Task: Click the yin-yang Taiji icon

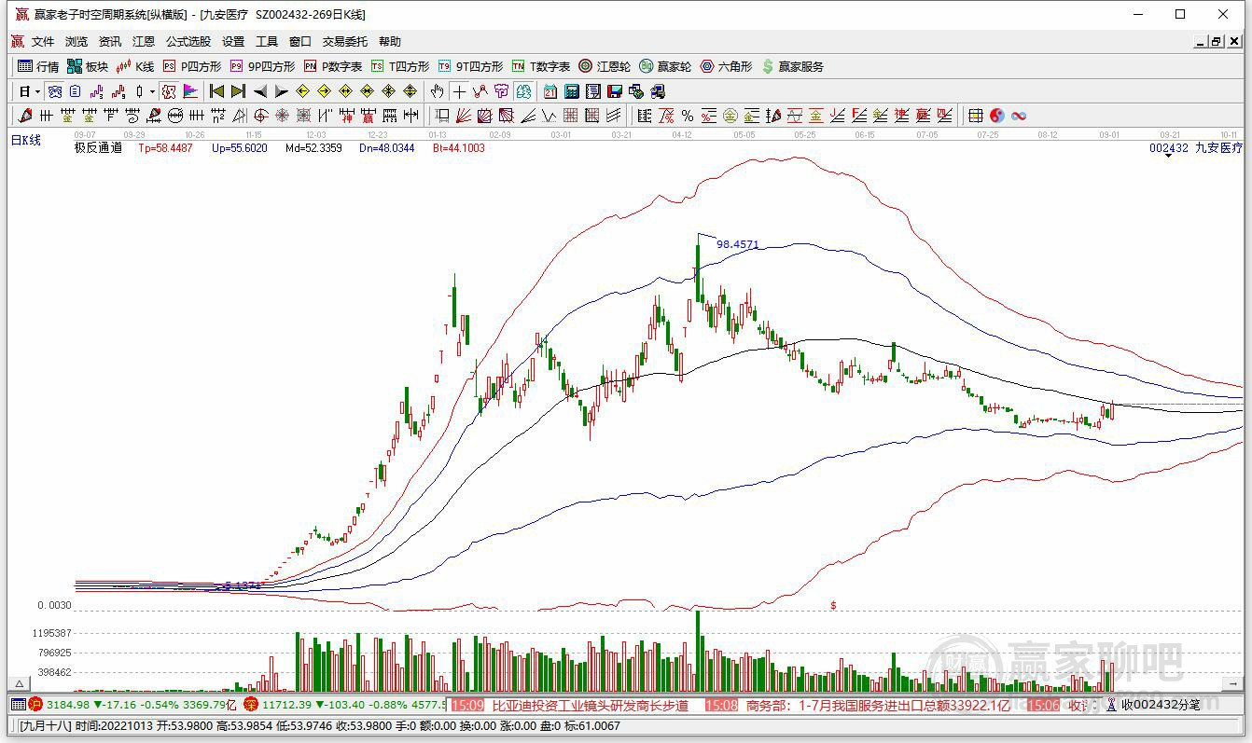Action: click(x=997, y=116)
